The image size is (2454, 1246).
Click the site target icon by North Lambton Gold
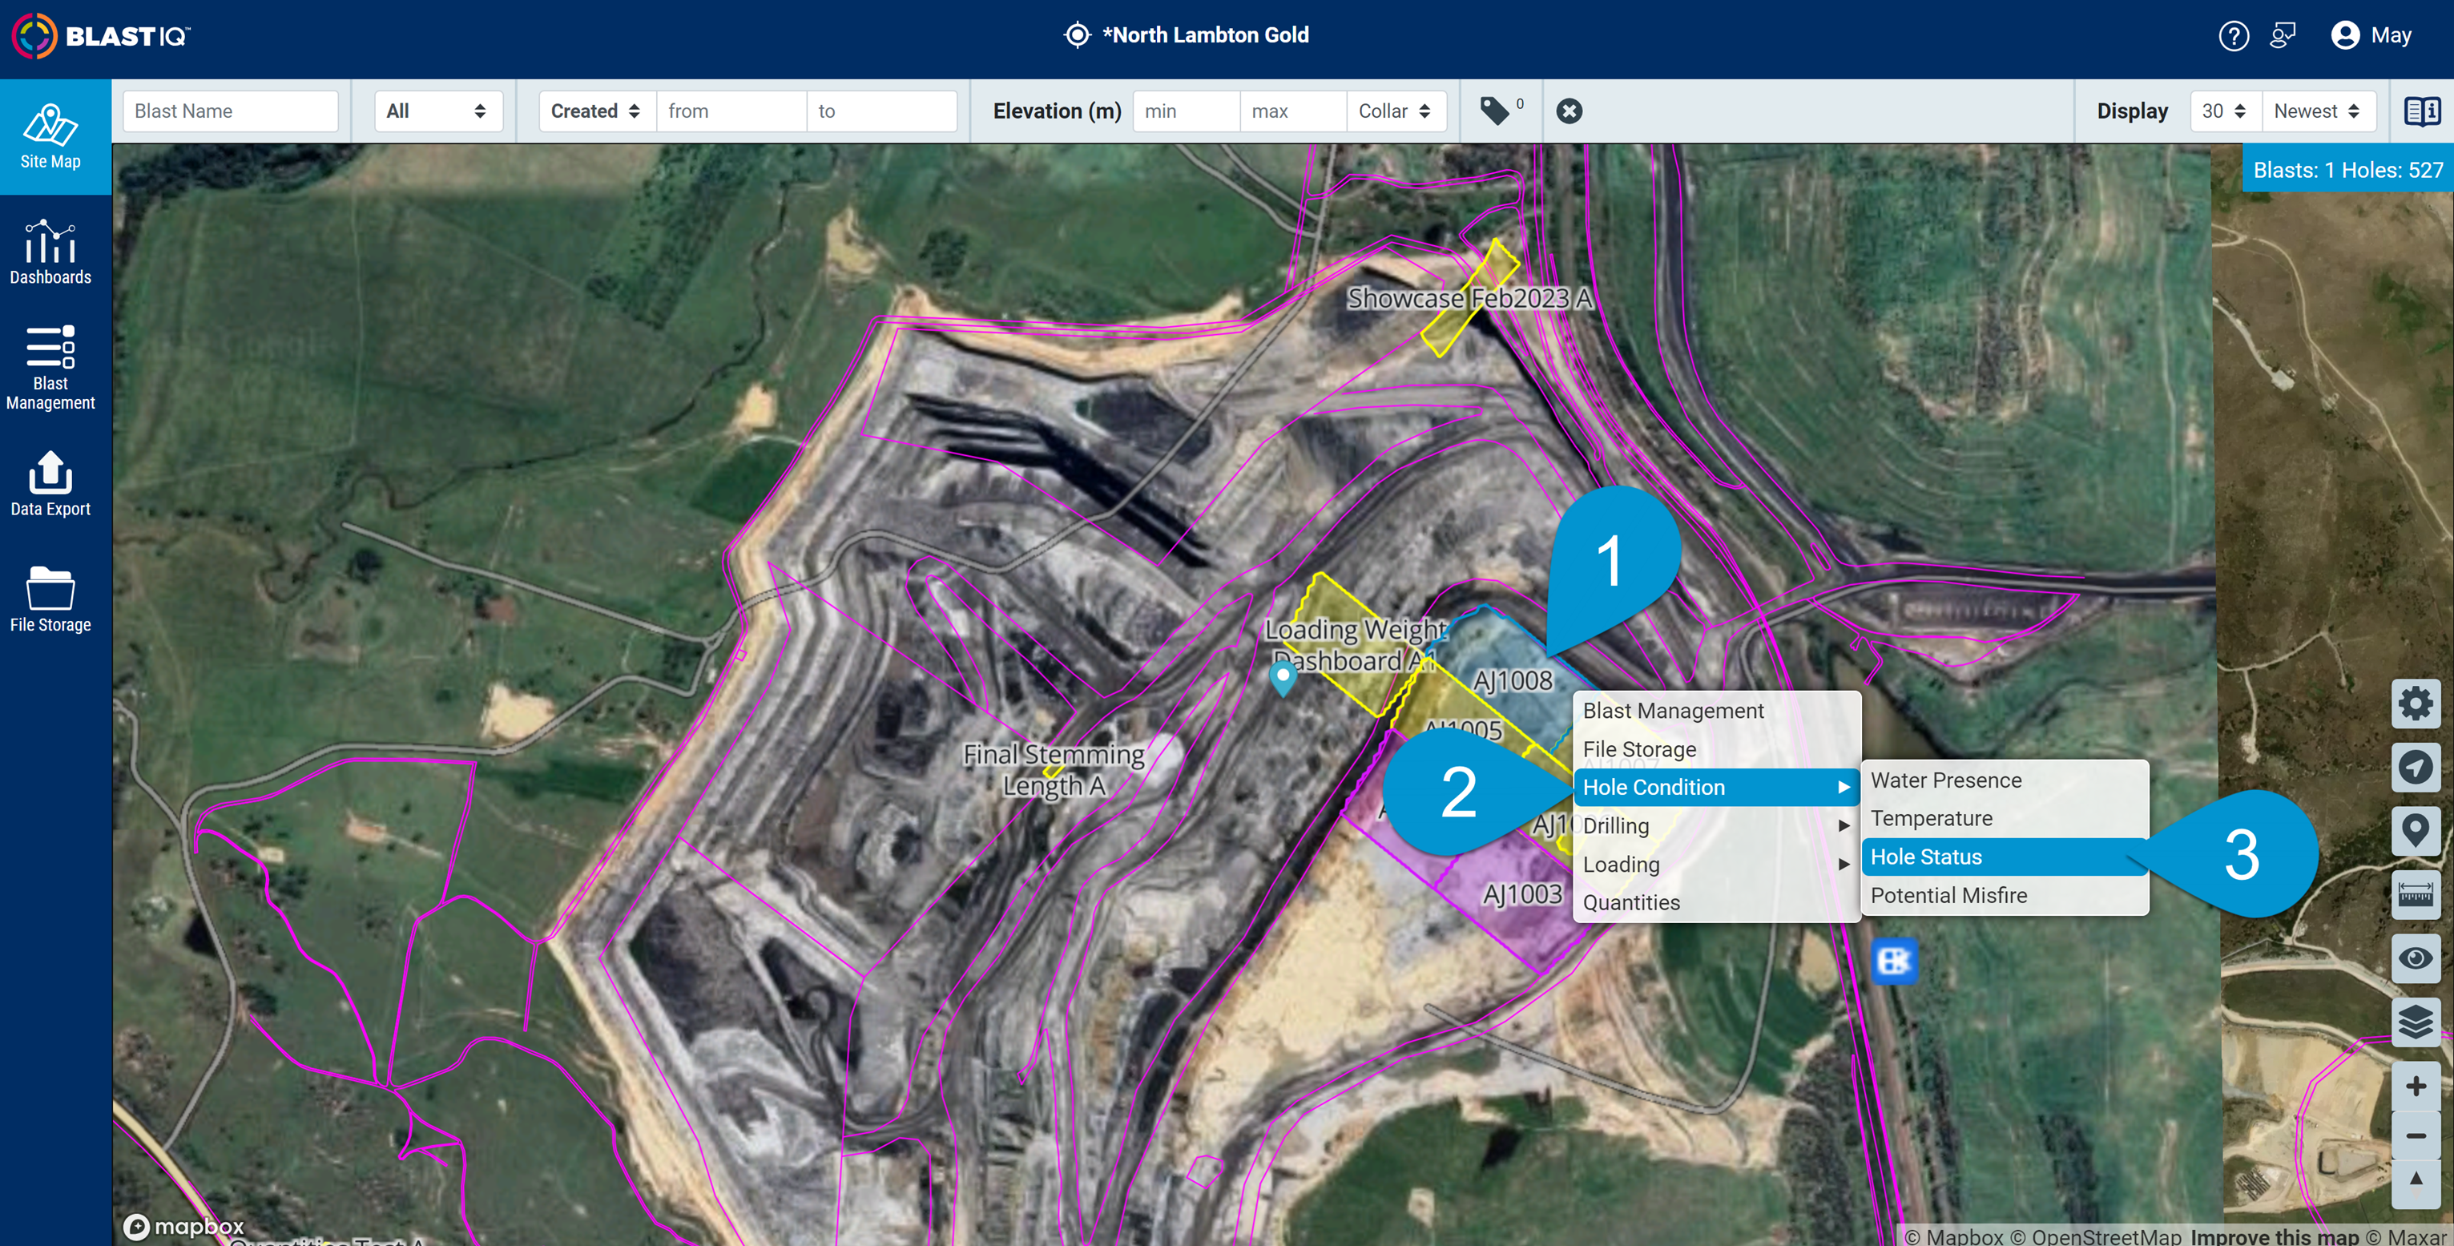click(1077, 35)
